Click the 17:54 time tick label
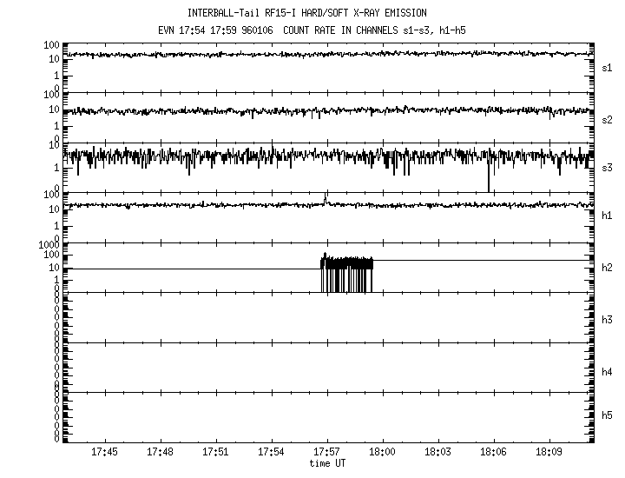 pos(272,452)
